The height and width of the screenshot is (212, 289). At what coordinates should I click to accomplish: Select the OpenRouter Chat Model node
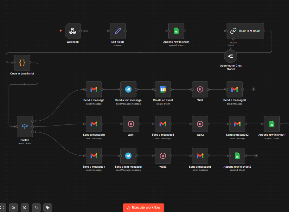click(x=231, y=56)
